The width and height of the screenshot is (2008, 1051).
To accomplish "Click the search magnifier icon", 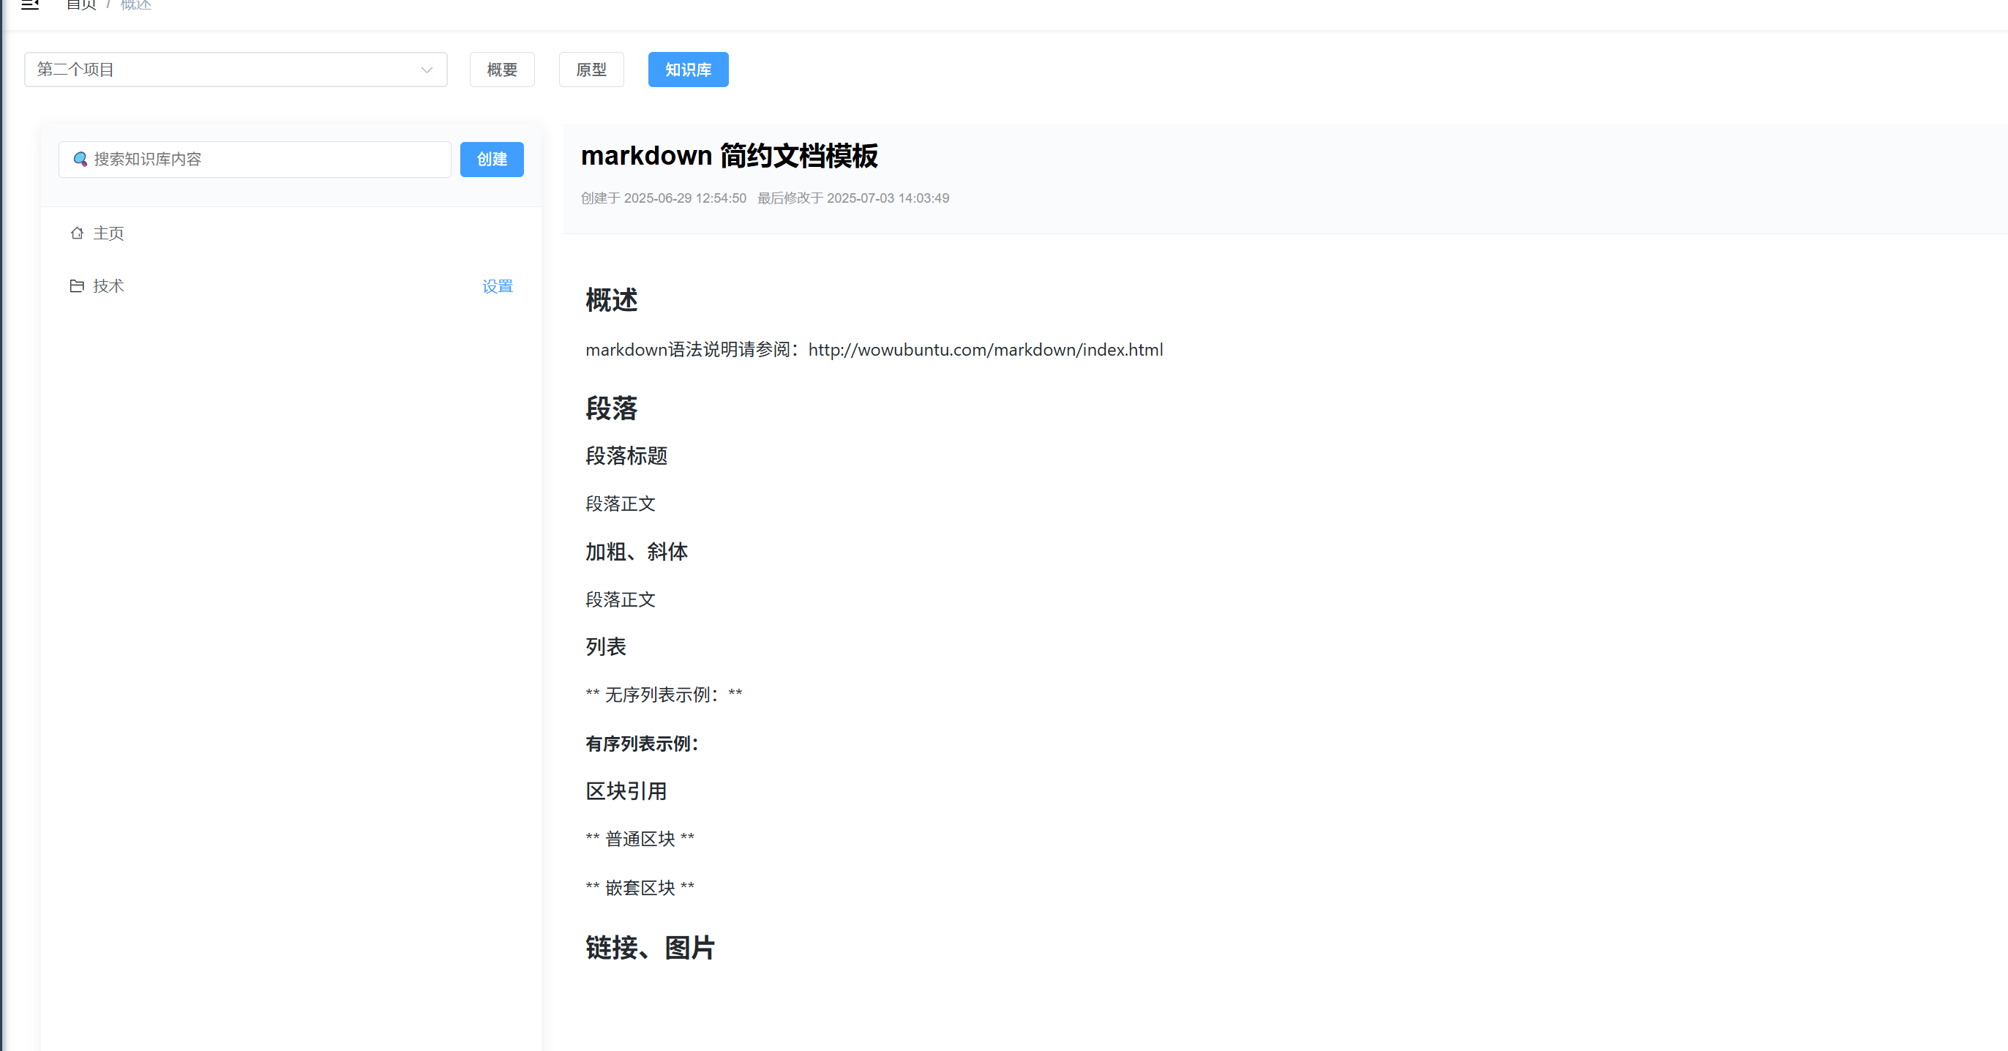I will pyautogui.click(x=80, y=159).
